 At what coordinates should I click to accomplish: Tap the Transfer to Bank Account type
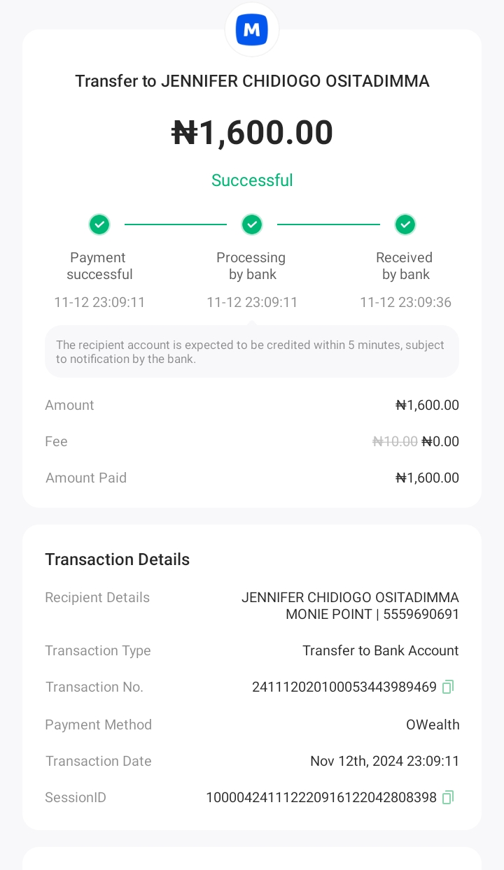click(x=380, y=650)
